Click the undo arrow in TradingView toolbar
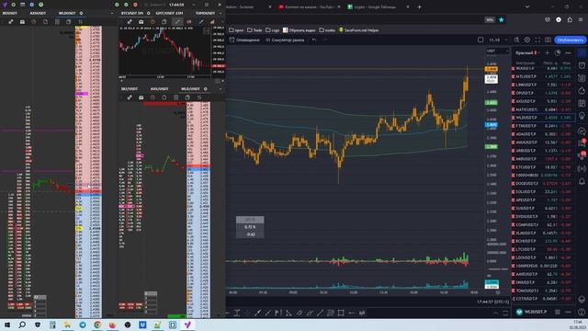The image size is (588, 331). [x=314, y=40]
